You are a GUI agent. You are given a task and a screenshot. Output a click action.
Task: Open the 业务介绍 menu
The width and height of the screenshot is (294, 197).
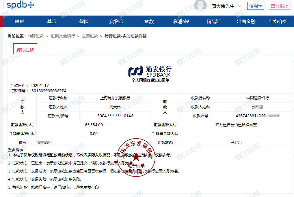click(278, 22)
